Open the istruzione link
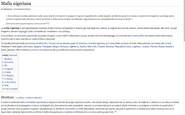 pos(83,44)
